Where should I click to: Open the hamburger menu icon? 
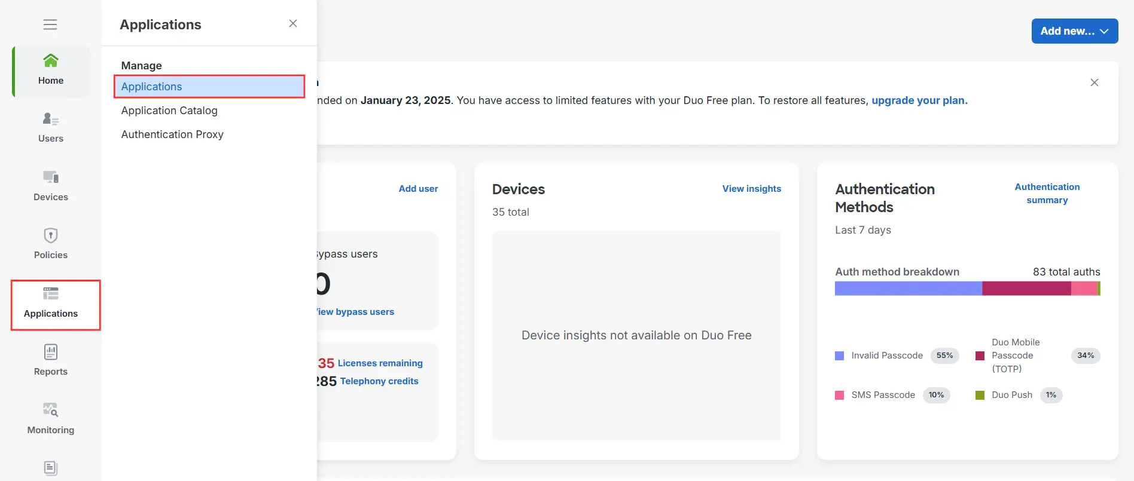tap(50, 24)
